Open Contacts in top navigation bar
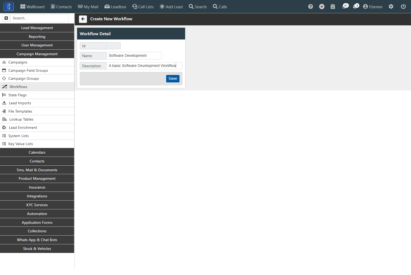This screenshot has width=411, height=275. pos(61,7)
